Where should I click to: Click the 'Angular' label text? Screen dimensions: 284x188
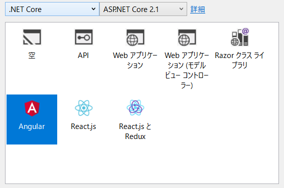click(x=32, y=126)
